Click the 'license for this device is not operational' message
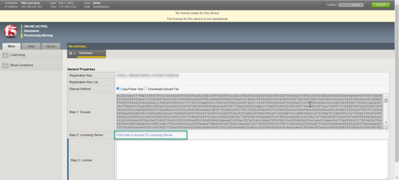The width and height of the screenshot is (399, 180). click(197, 19)
